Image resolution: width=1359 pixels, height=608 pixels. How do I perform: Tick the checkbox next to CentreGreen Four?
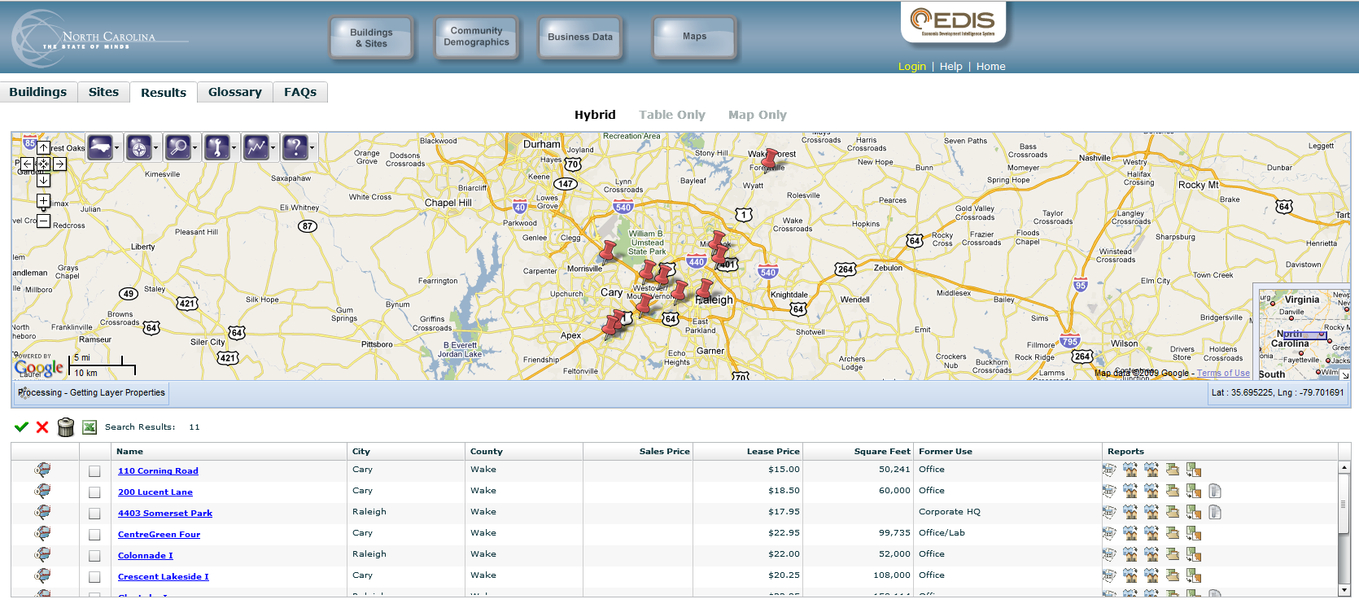(x=94, y=535)
